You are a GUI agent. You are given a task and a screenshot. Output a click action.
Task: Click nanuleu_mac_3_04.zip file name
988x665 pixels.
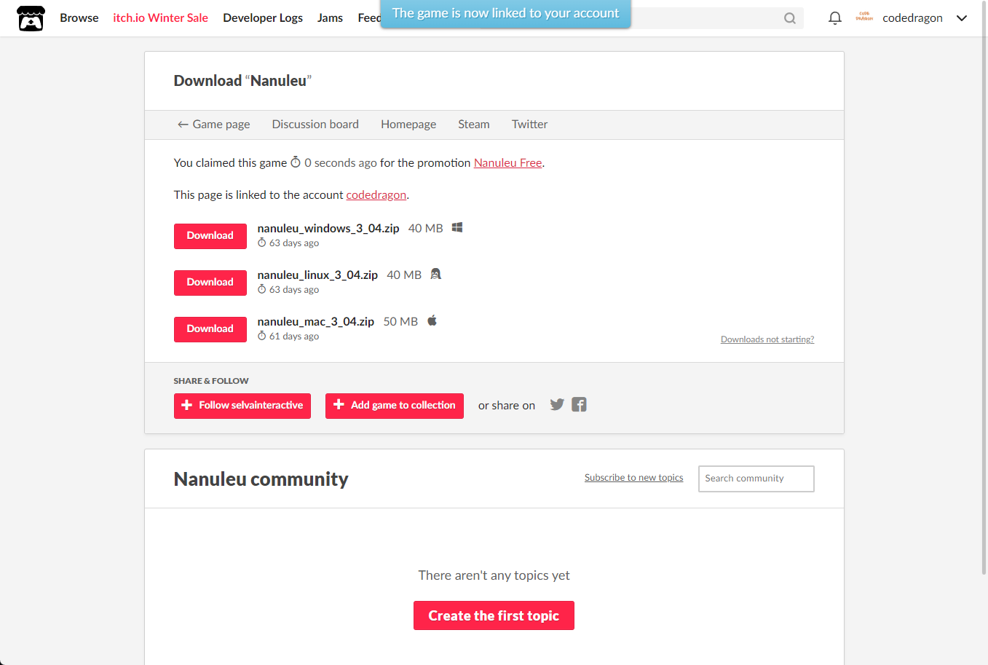[x=316, y=322]
